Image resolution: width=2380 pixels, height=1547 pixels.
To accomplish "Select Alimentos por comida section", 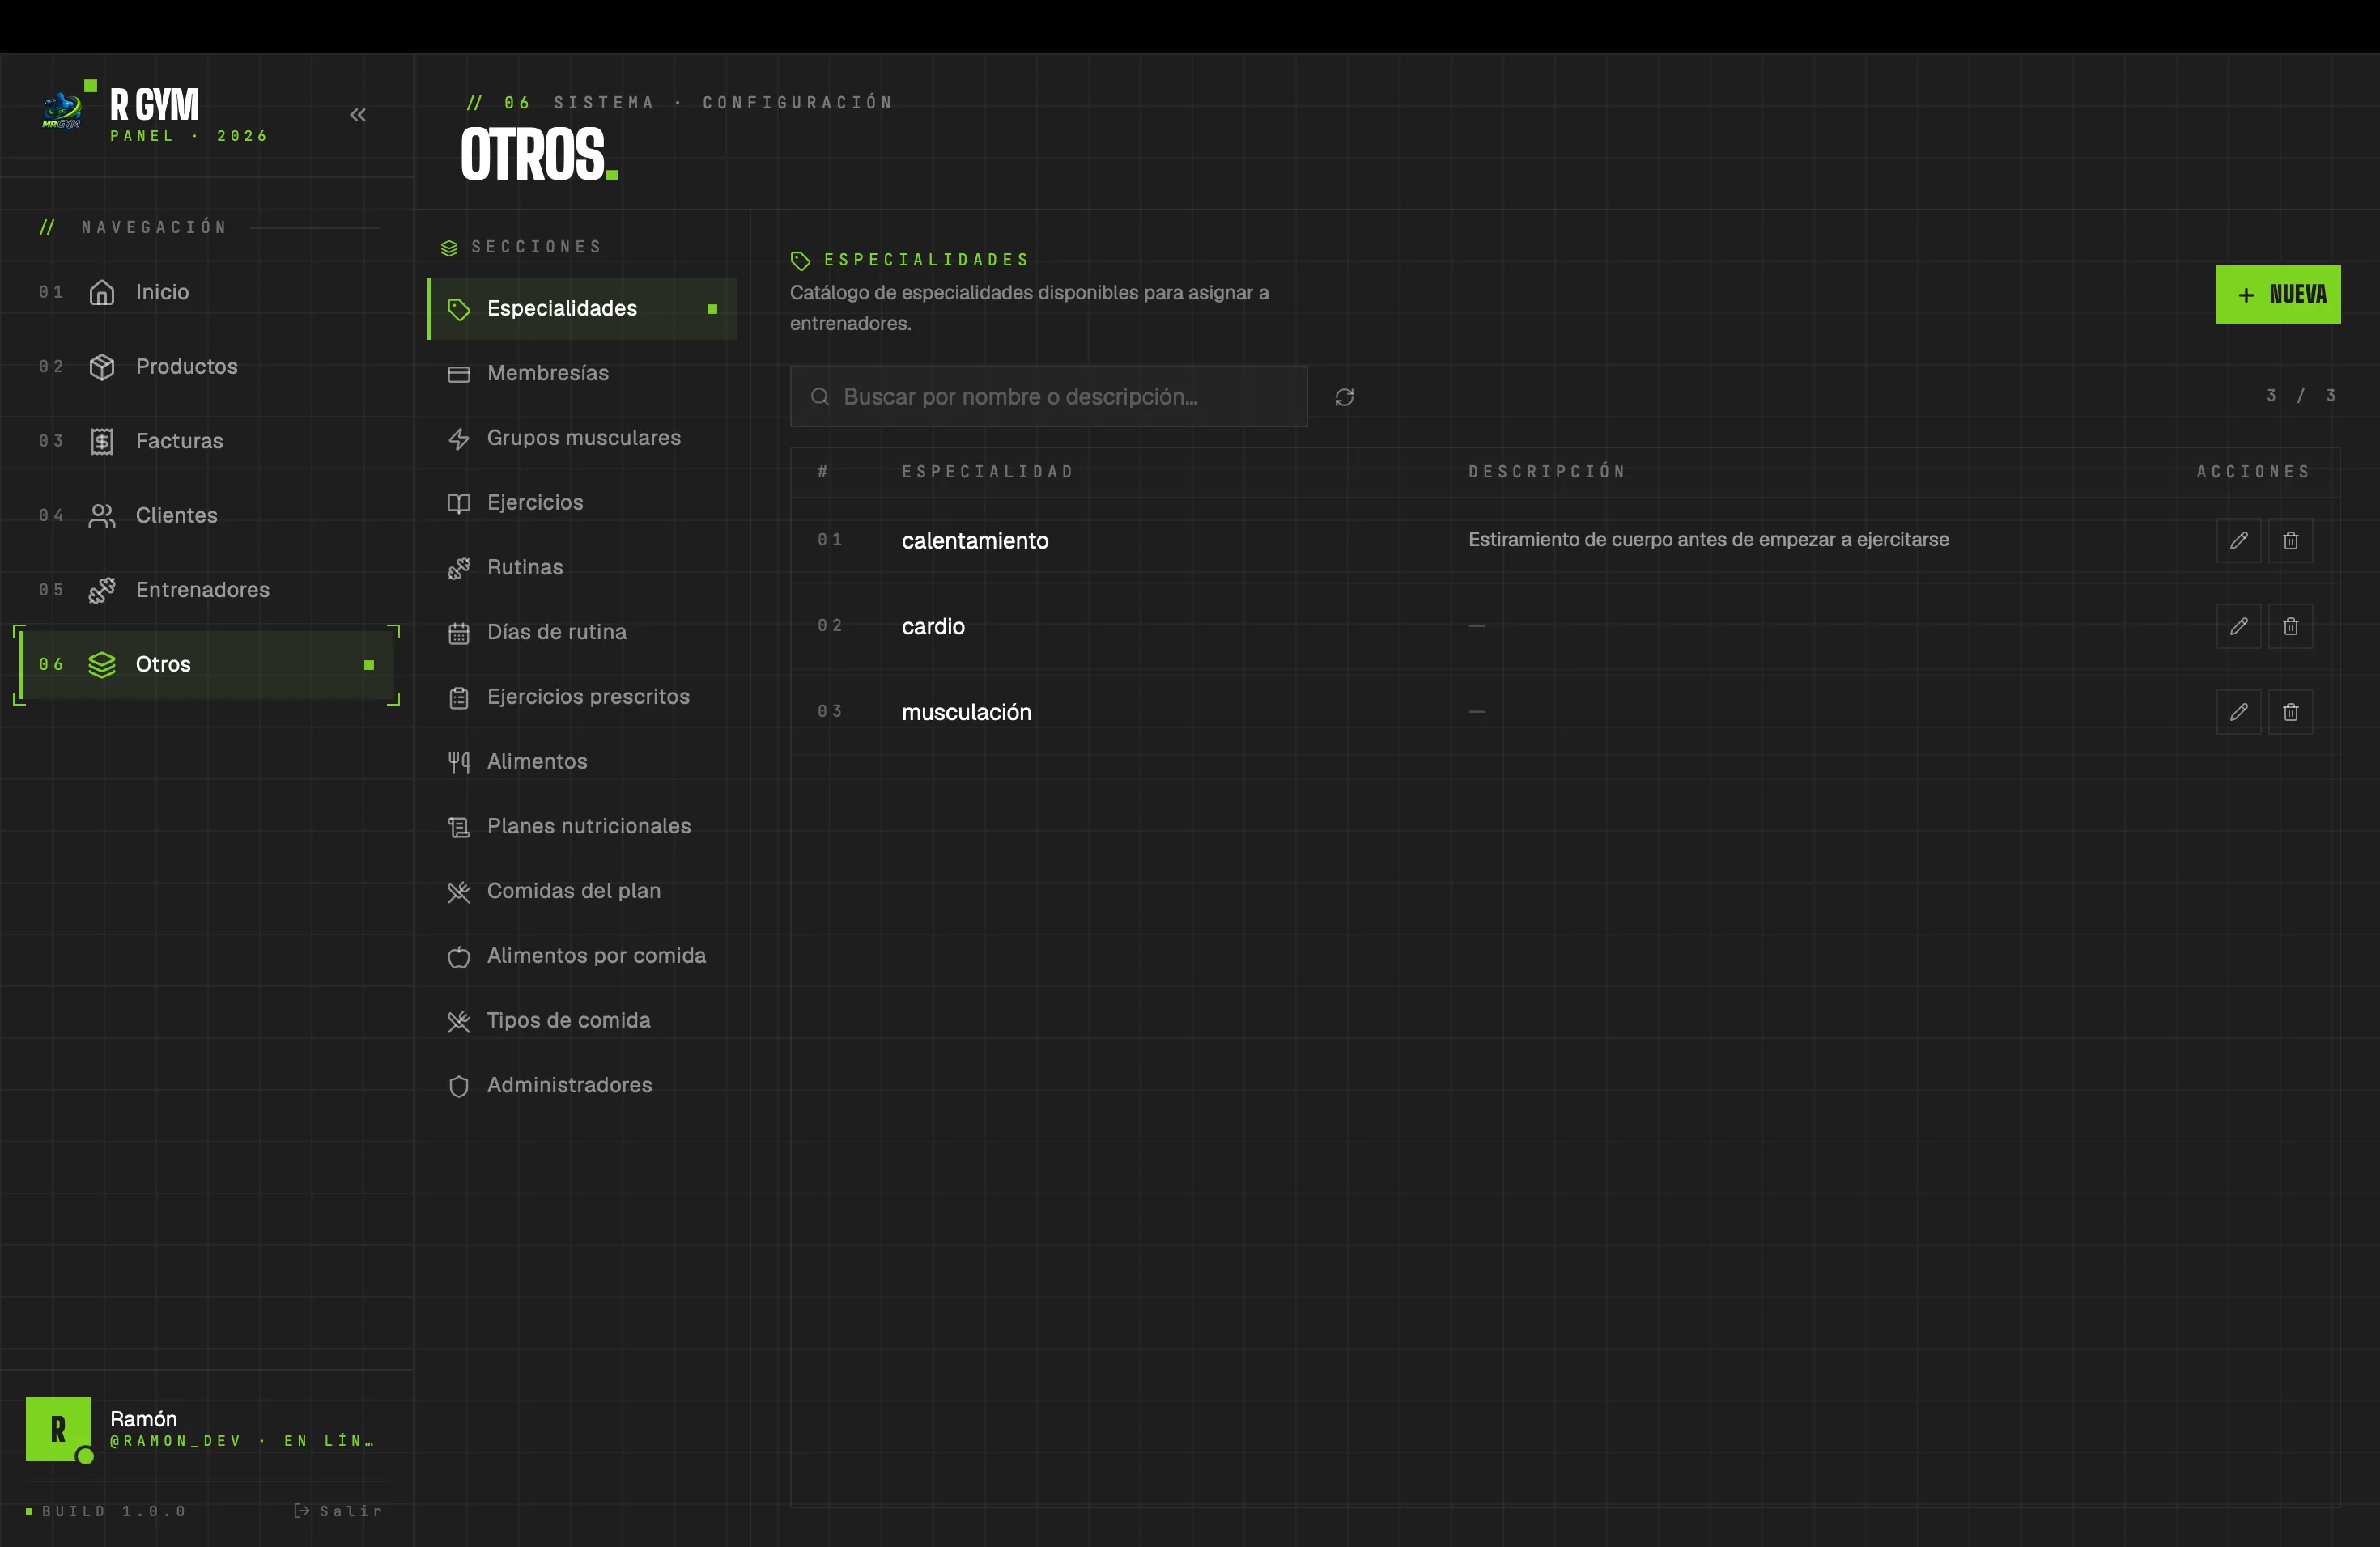I will (x=582, y=956).
